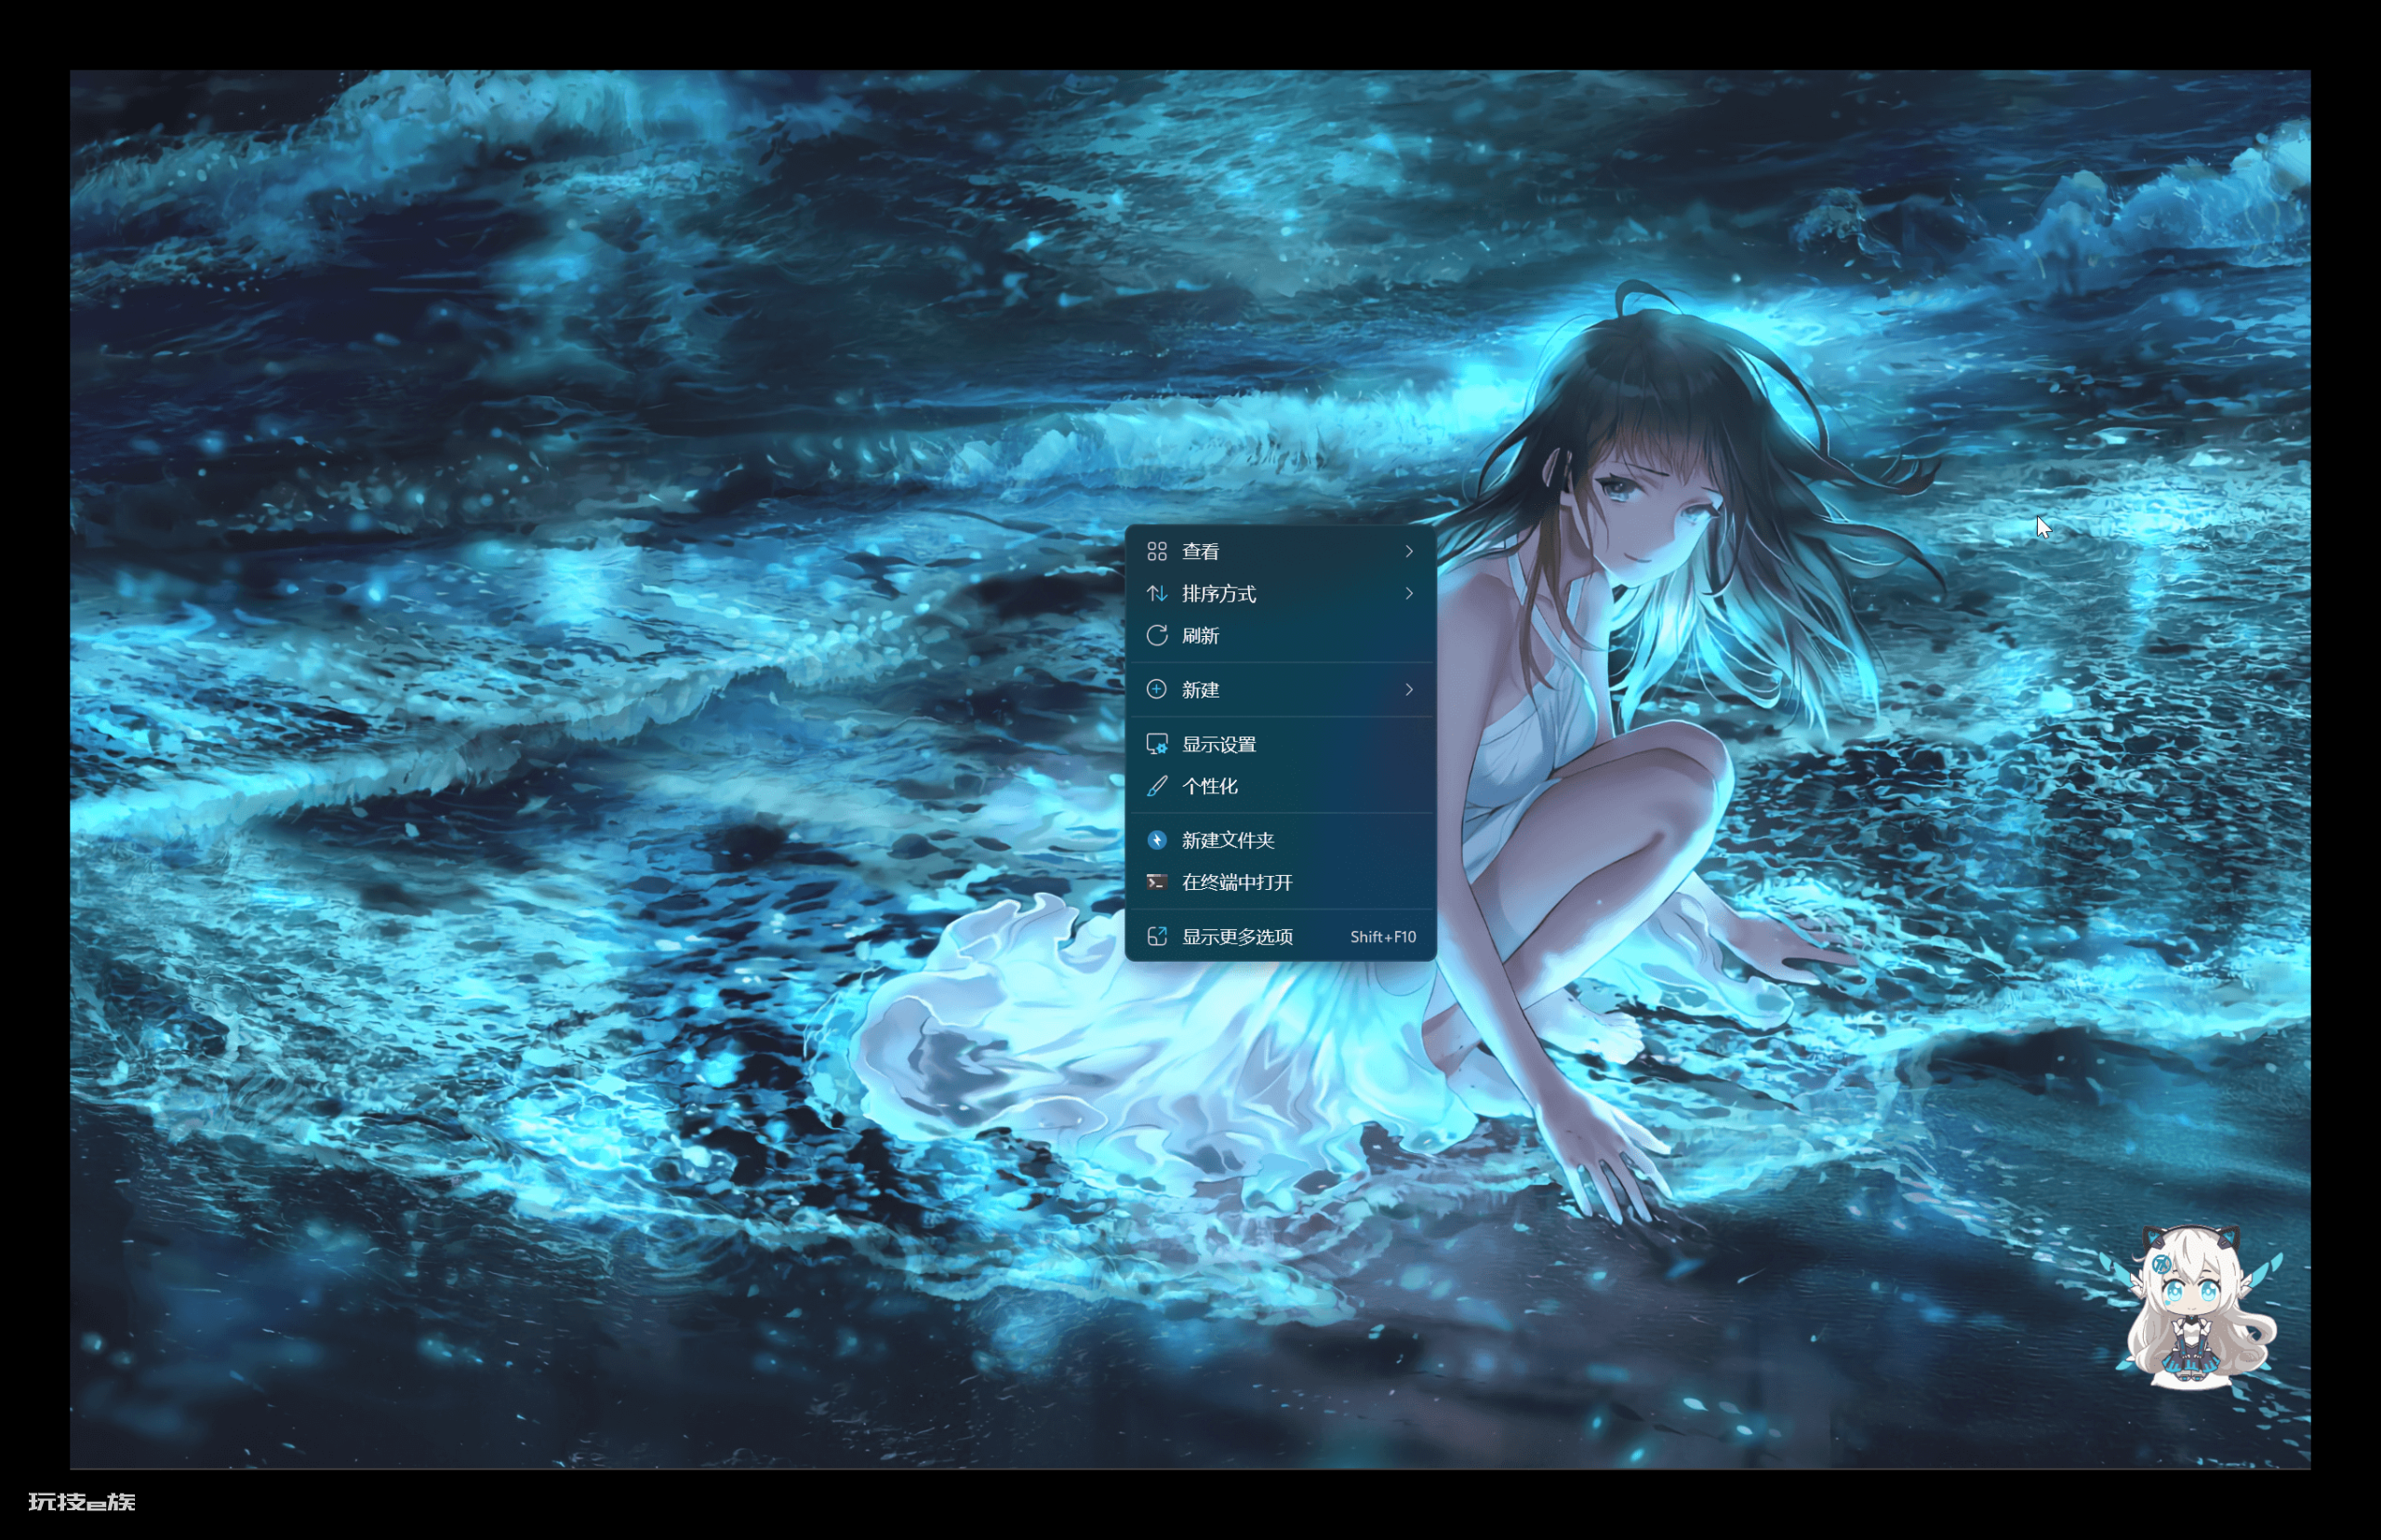Click the circular refresh icon beside 刷新
The width and height of the screenshot is (2381, 1540).
tap(1157, 635)
